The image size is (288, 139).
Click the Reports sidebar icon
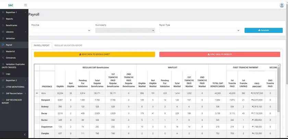[3, 19]
